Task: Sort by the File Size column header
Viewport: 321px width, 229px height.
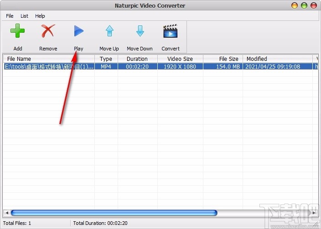Action: [x=223, y=59]
